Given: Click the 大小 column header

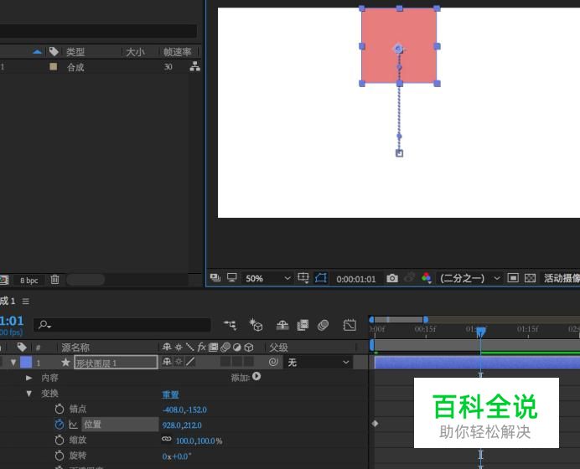Looking at the screenshot, I should click(x=135, y=52).
